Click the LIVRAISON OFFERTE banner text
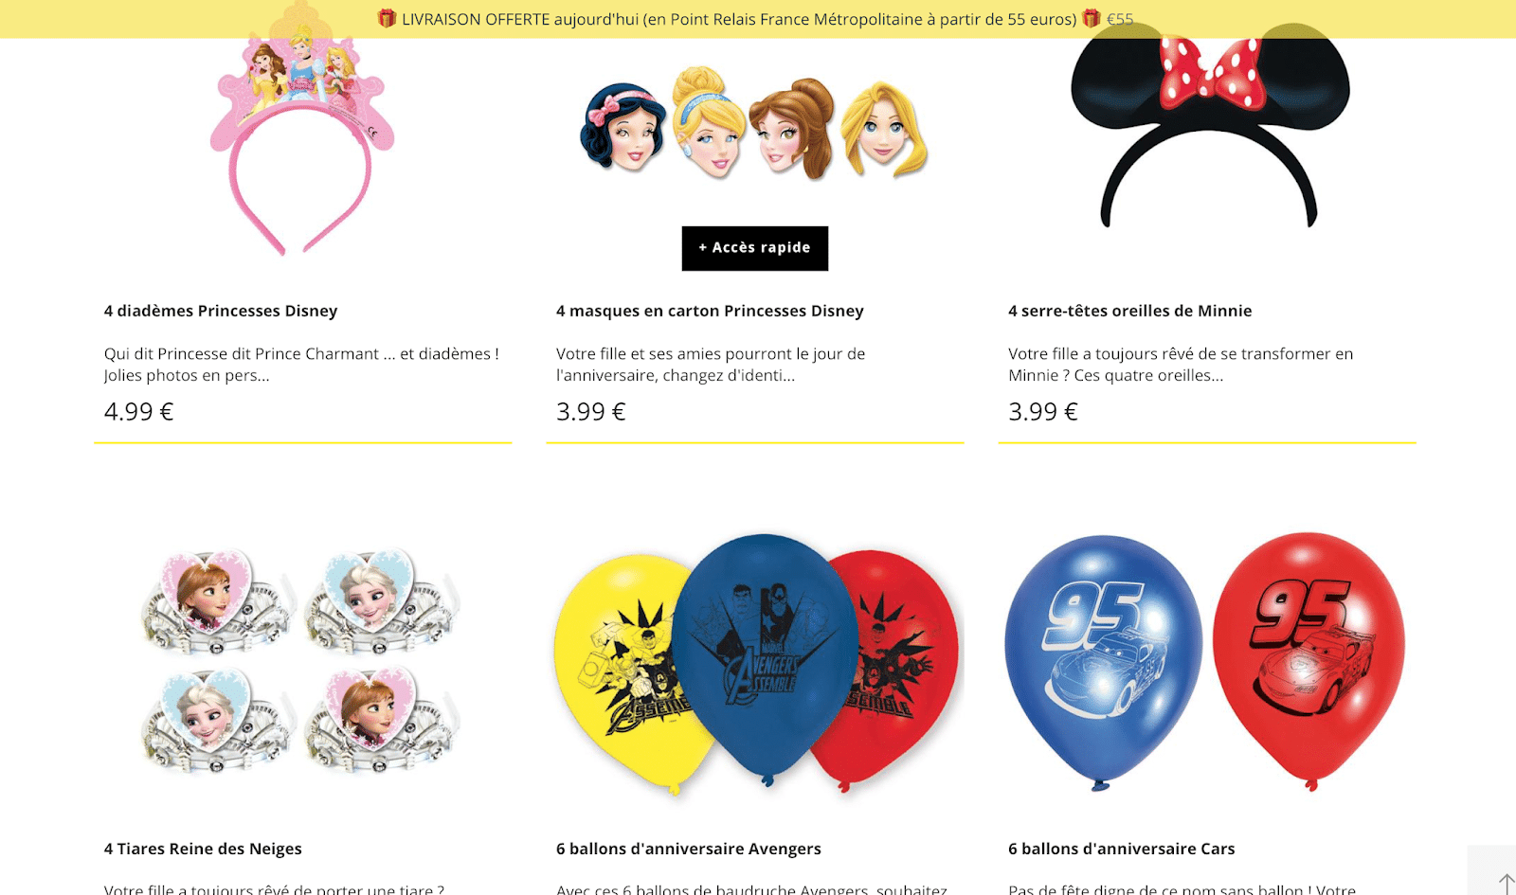 pos(739,19)
